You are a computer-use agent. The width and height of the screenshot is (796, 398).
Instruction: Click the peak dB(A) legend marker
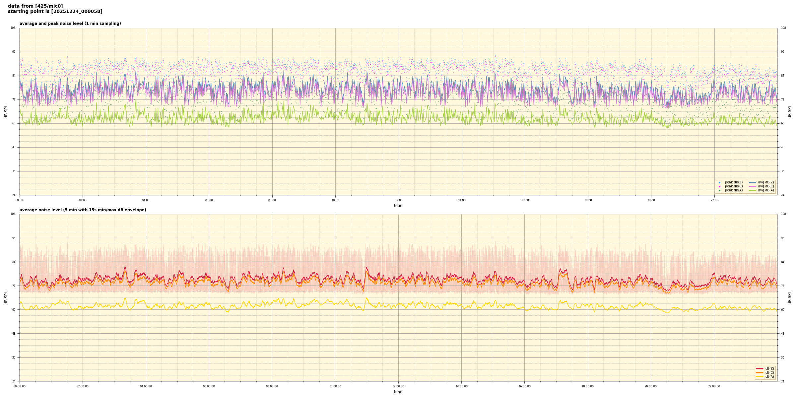(719, 190)
